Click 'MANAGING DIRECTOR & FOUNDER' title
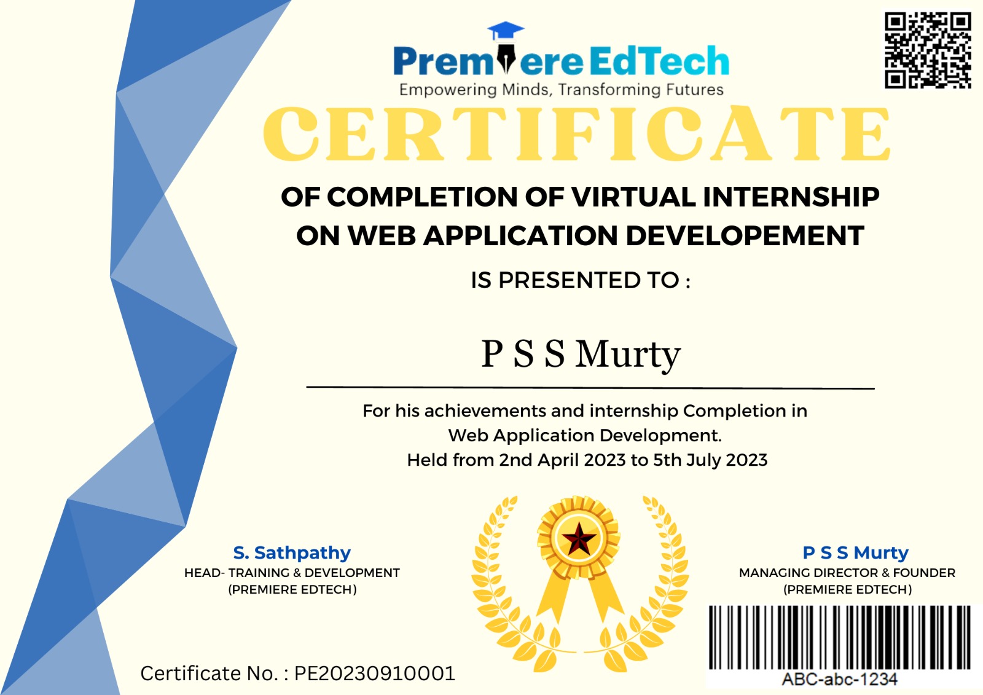The width and height of the screenshot is (983, 695). click(x=847, y=573)
